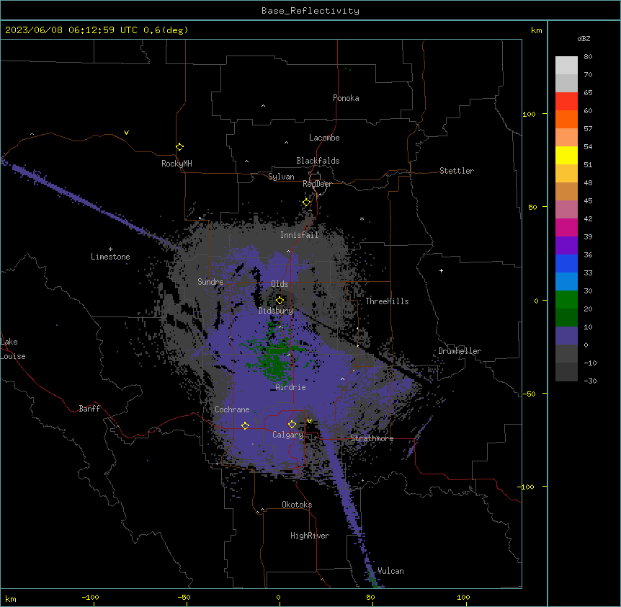621x607 pixels.
Task: Click the Drumheller city label
Action: point(460,351)
